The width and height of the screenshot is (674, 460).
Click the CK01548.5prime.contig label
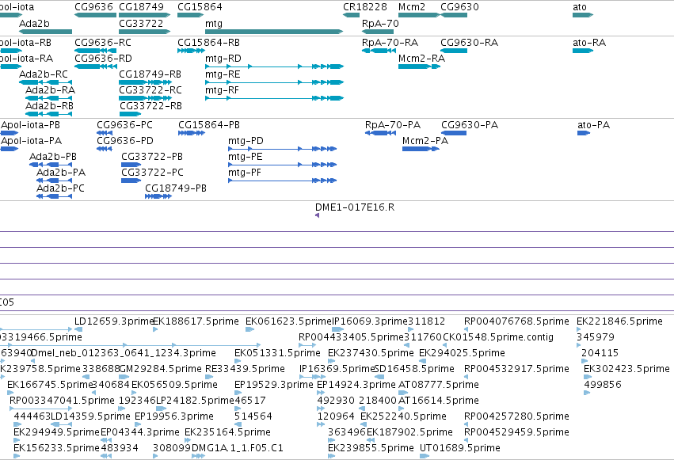[x=498, y=337]
